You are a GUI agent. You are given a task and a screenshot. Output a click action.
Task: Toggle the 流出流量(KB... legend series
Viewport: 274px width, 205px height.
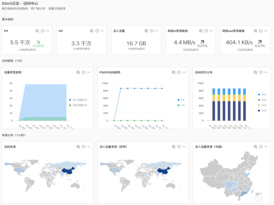coord(79,105)
